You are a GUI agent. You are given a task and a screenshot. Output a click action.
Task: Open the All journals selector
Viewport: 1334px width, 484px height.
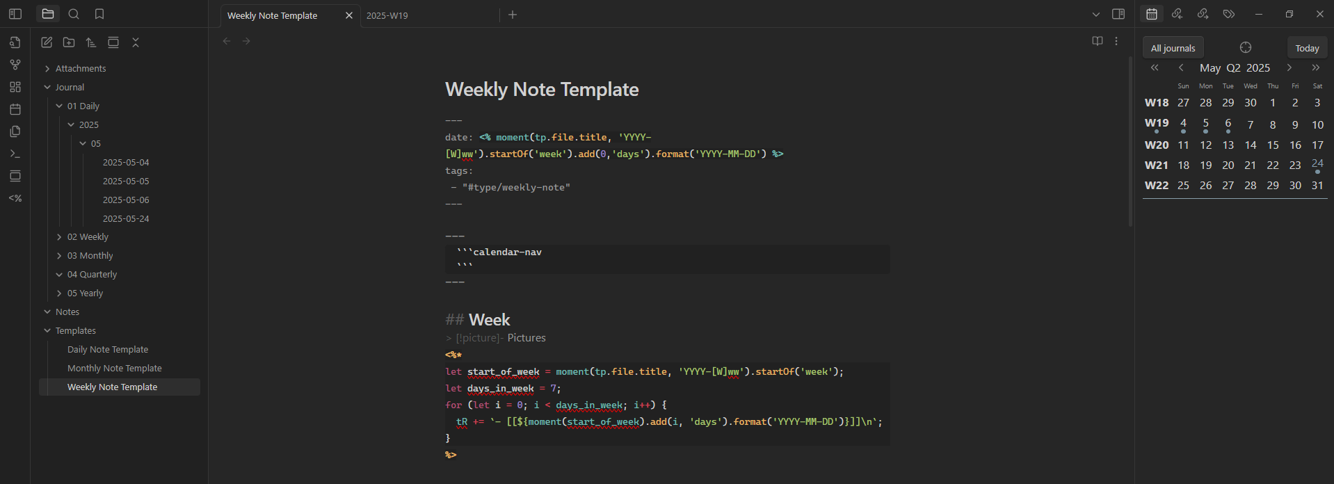click(1173, 48)
